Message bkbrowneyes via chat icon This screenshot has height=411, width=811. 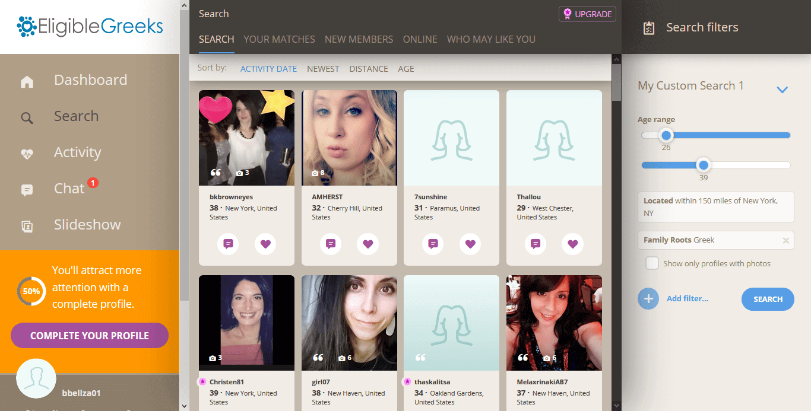click(x=228, y=244)
